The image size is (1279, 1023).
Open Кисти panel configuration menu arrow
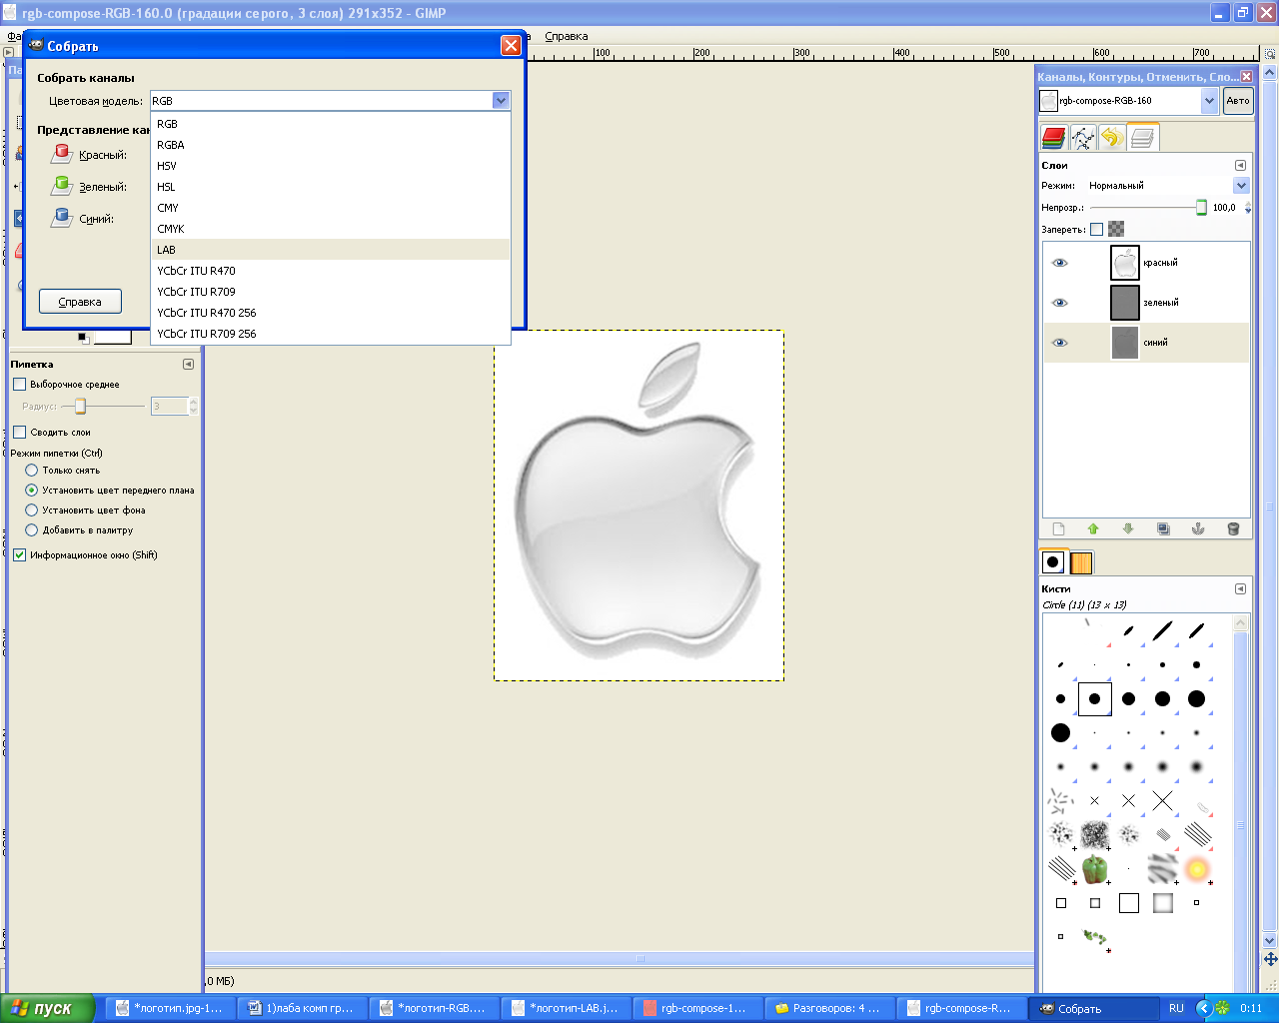[x=1240, y=589]
